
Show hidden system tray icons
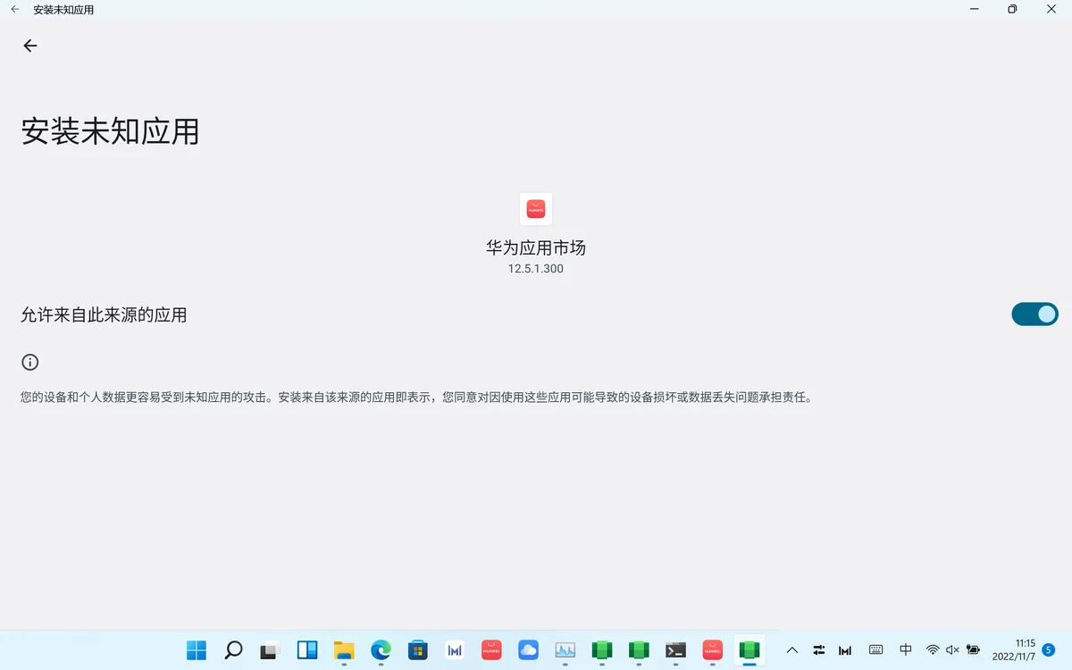791,650
